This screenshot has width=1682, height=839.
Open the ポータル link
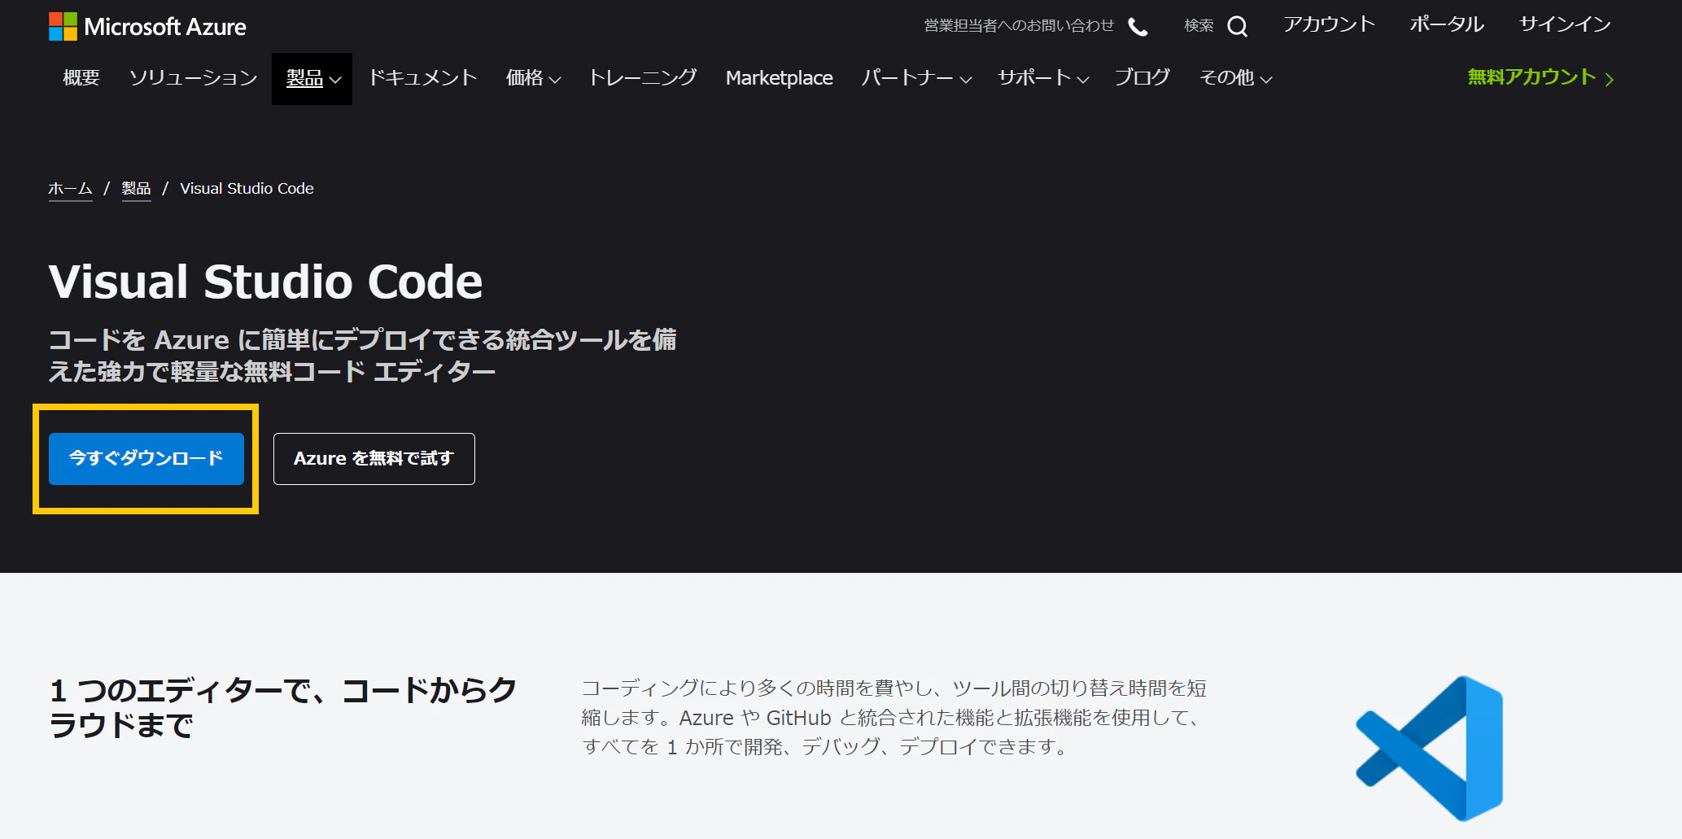pyautogui.click(x=1447, y=24)
